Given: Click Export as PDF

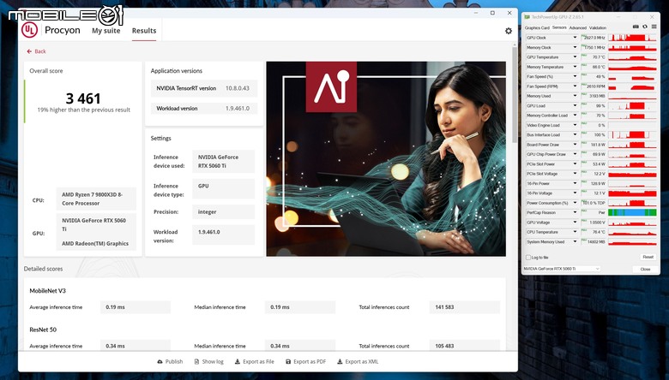Looking at the screenshot, I should [x=305, y=361].
